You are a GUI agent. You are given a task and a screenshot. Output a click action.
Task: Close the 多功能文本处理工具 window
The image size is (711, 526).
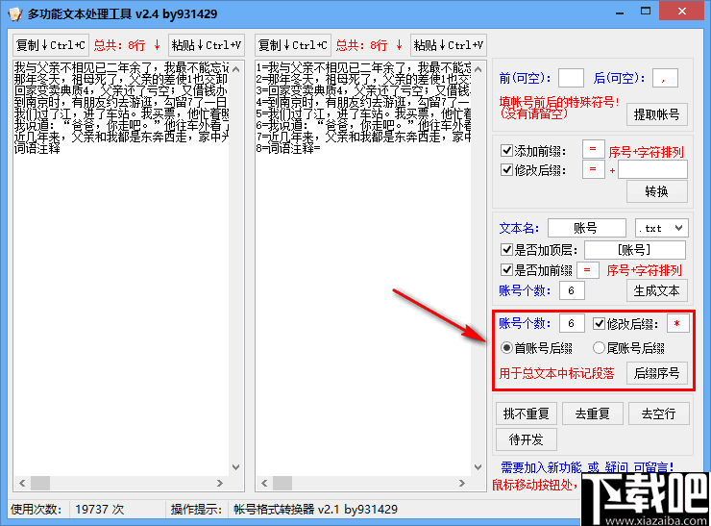pos(681,12)
